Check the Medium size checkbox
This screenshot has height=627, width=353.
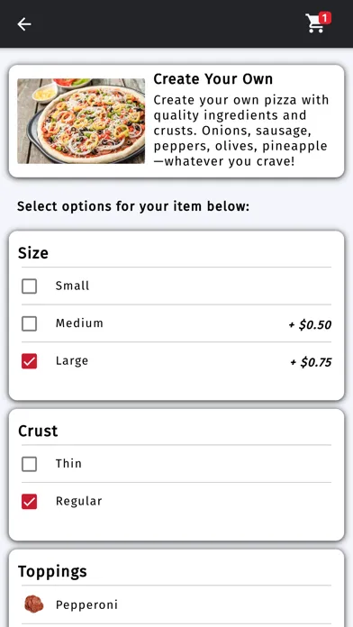click(29, 323)
